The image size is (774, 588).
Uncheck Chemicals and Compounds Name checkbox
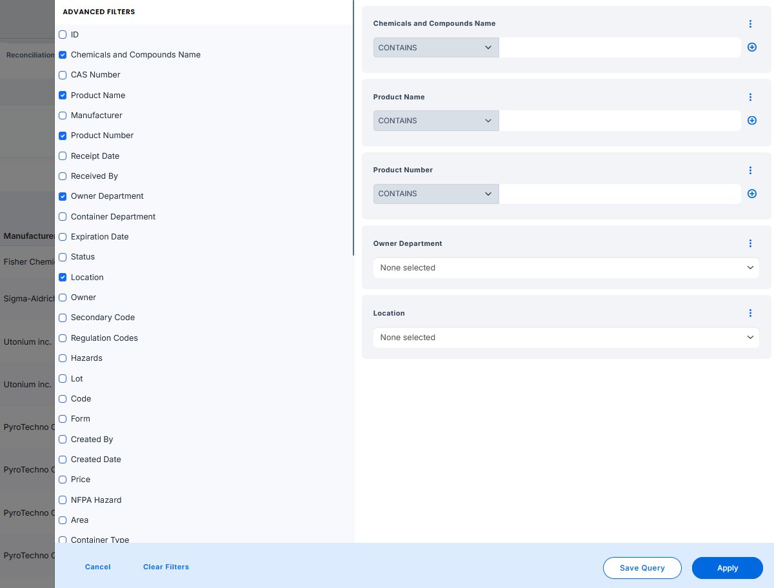(x=63, y=55)
